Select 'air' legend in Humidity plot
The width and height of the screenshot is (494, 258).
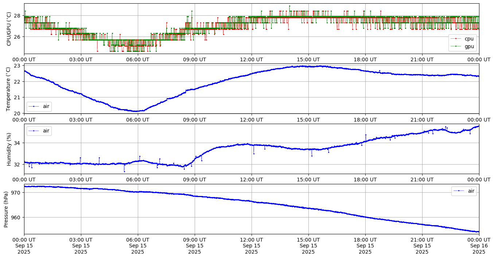39,131
